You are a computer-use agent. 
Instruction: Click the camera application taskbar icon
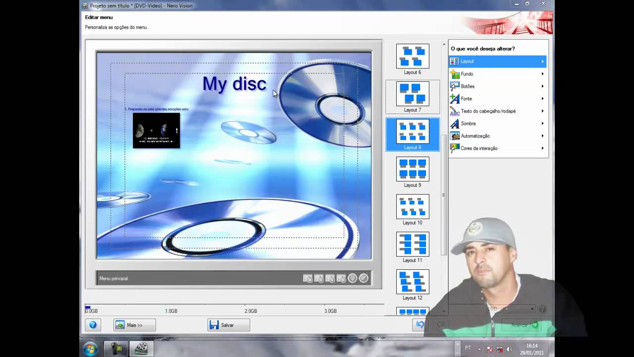(116, 349)
